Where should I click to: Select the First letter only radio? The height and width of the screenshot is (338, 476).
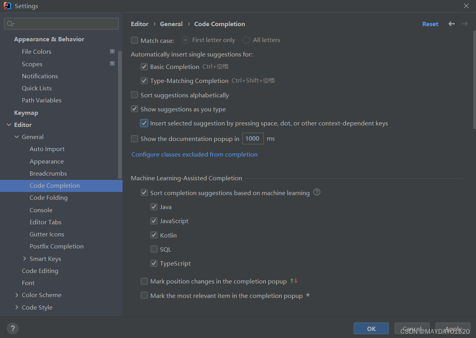[x=186, y=40]
